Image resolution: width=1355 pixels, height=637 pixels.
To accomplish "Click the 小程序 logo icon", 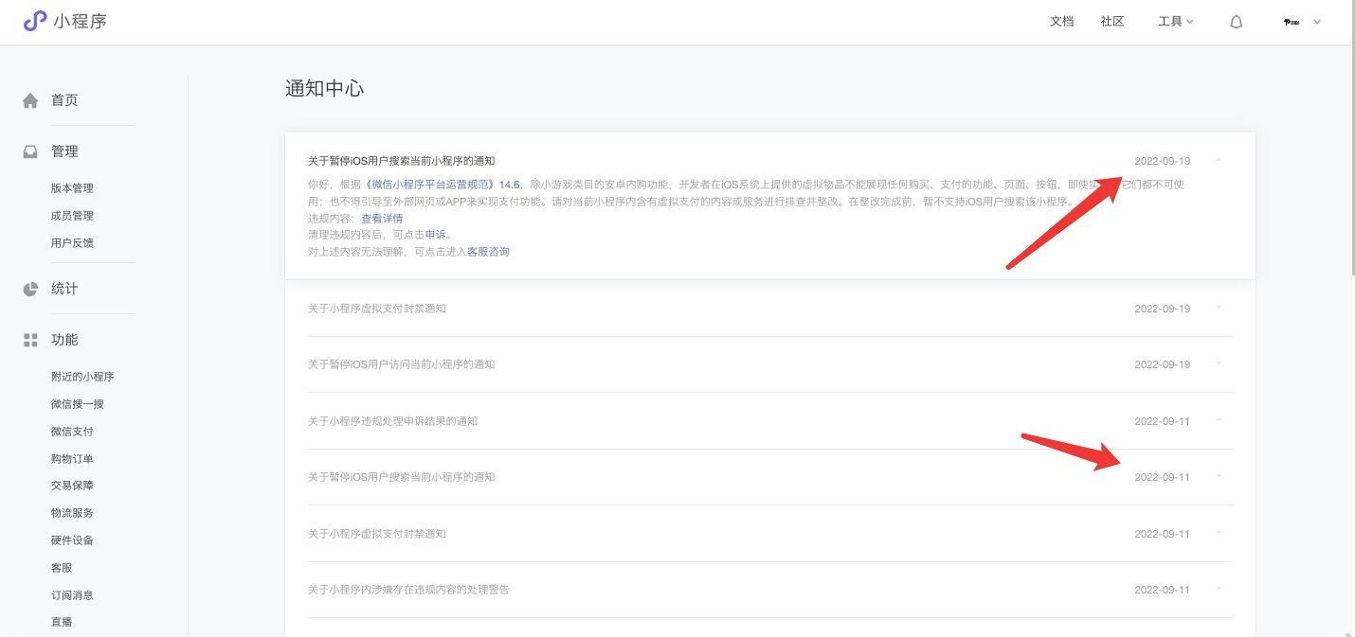I will coord(35,21).
